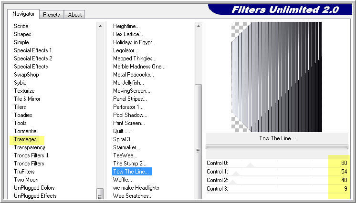This screenshot has height=203, width=356.
Task: Pick the Waffle... filter
Action: 122,180
